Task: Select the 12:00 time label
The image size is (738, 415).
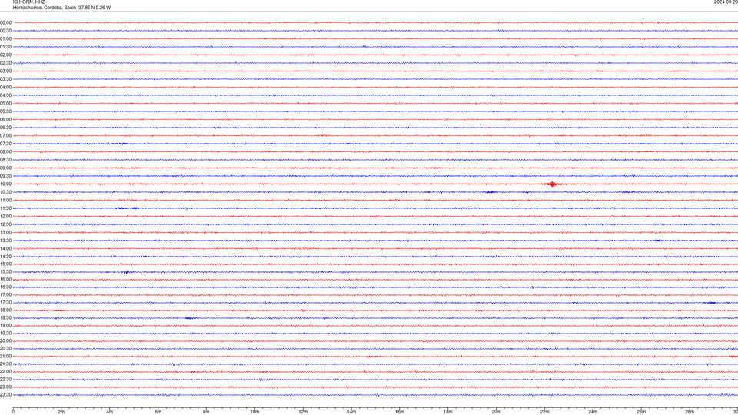Action: coord(5,217)
